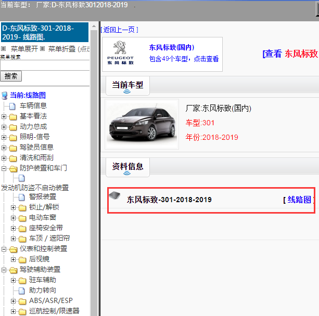Viewport: 319px width, 316px height.
Task: Click the 返回上一页 link
Action: [x=119, y=30]
